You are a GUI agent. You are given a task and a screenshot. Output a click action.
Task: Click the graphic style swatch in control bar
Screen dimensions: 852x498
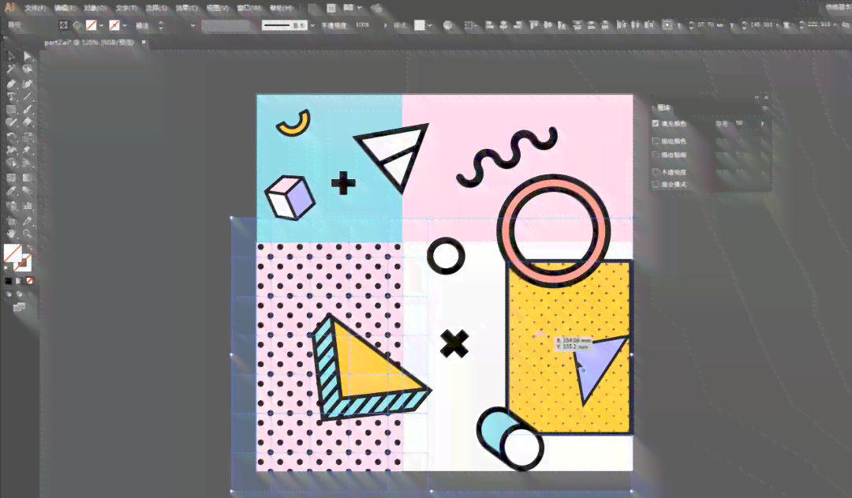tap(420, 25)
